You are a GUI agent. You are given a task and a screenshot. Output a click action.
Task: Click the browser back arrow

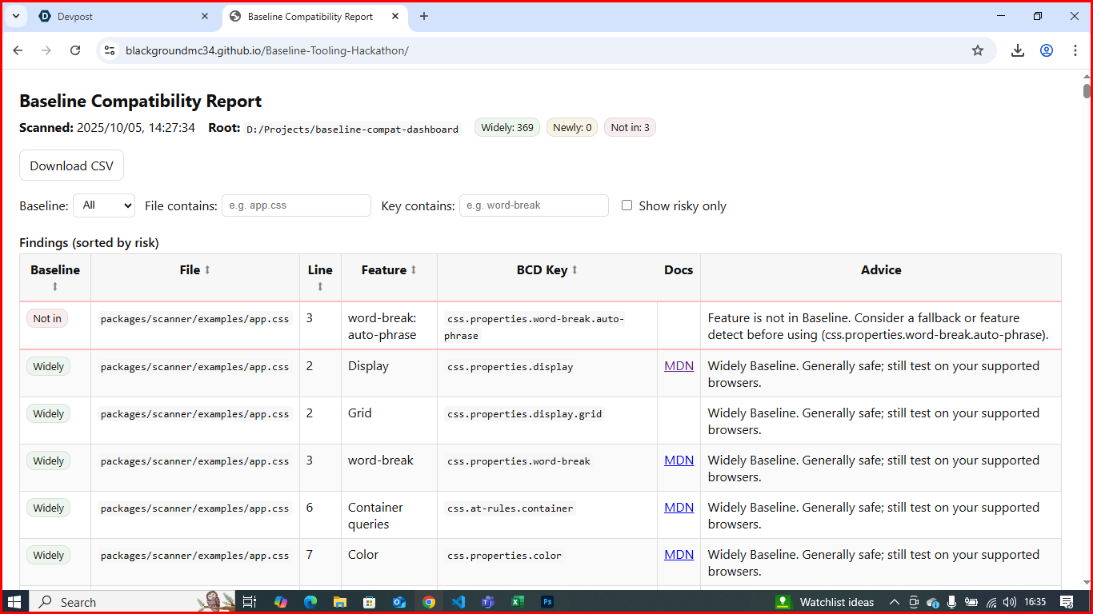click(x=18, y=50)
